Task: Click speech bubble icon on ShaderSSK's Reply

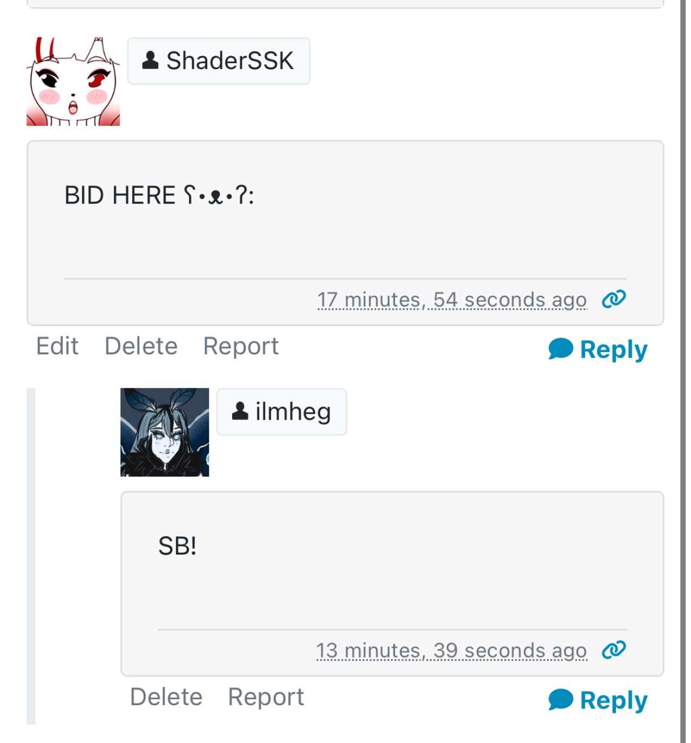Action: pyautogui.click(x=560, y=349)
